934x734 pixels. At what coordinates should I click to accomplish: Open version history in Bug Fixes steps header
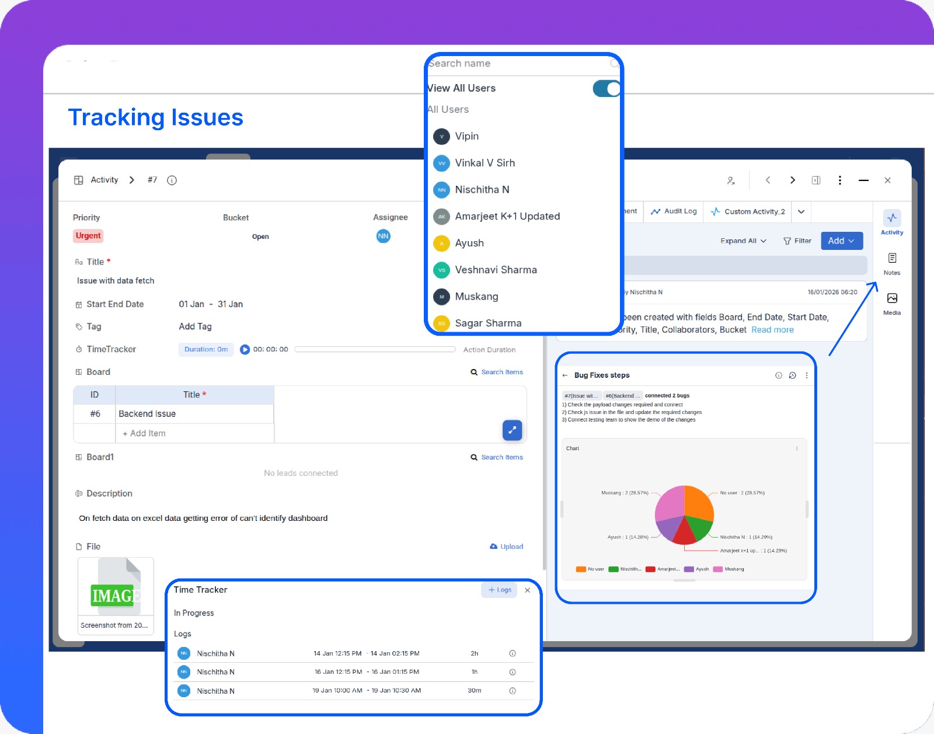(792, 375)
